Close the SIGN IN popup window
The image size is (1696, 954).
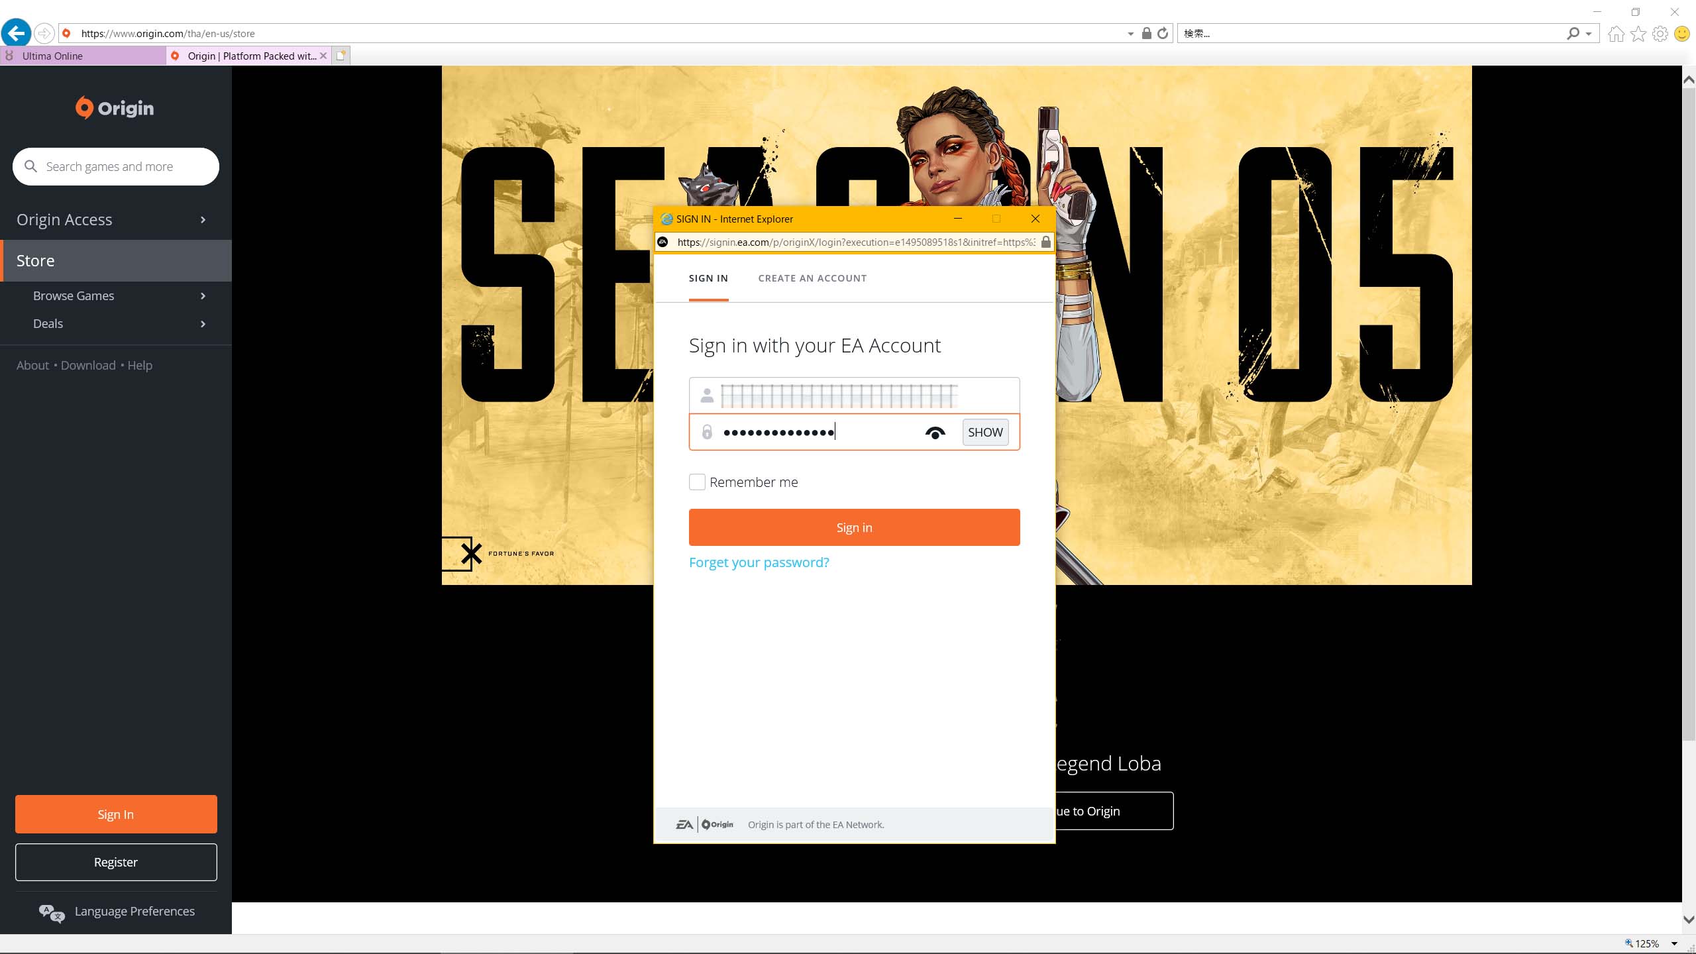tap(1035, 219)
